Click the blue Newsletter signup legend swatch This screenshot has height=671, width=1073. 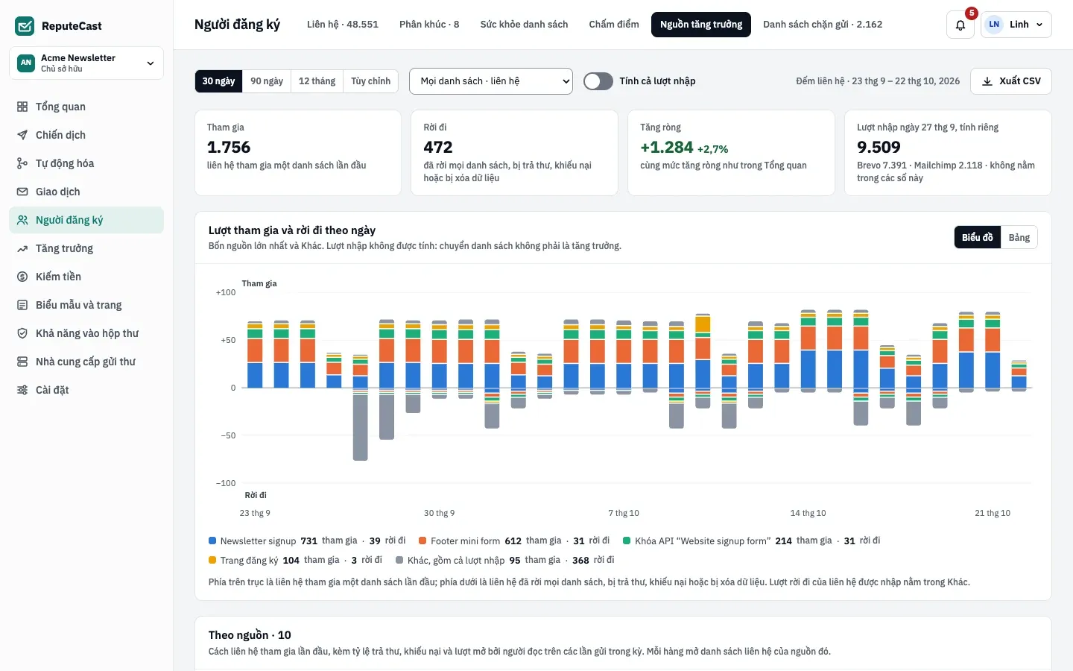(212, 541)
